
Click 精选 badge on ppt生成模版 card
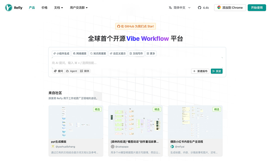tap(97, 109)
